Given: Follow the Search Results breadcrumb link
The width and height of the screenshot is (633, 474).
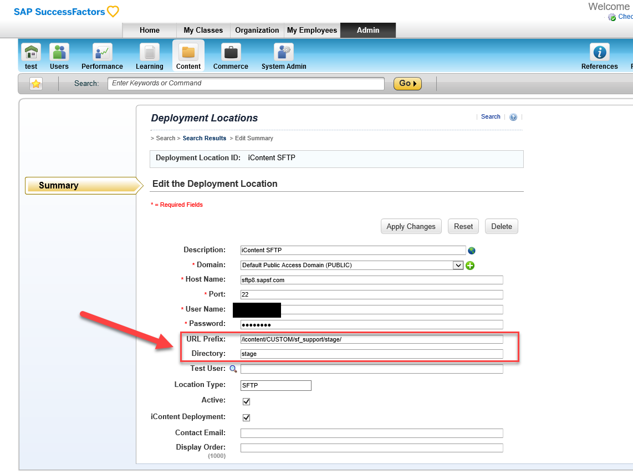Looking at the screenshot, I should [x=205, y=138].
